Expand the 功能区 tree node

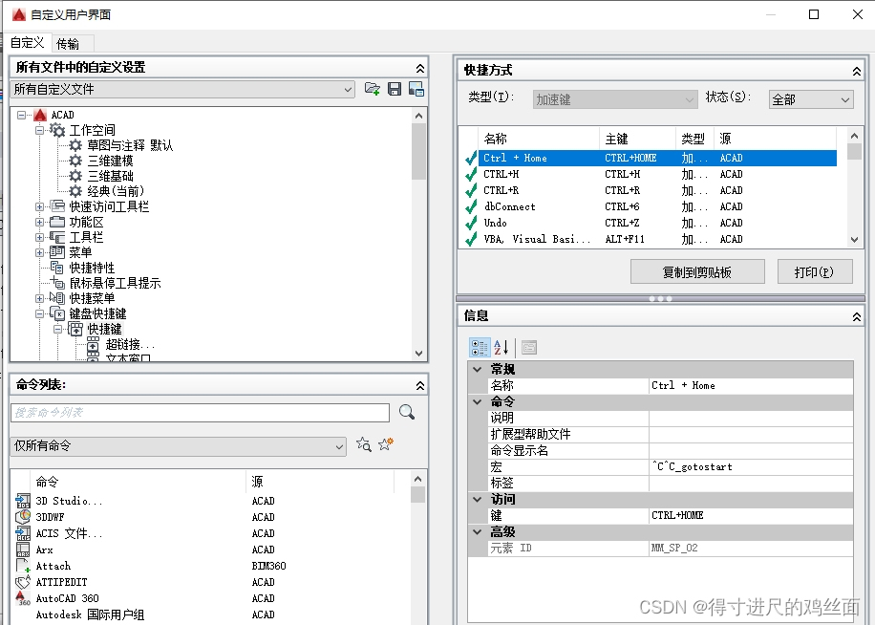coord(39,222)
